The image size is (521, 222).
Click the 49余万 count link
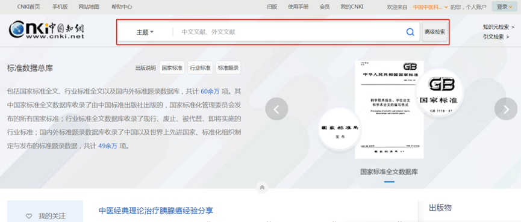click(108, 146)
